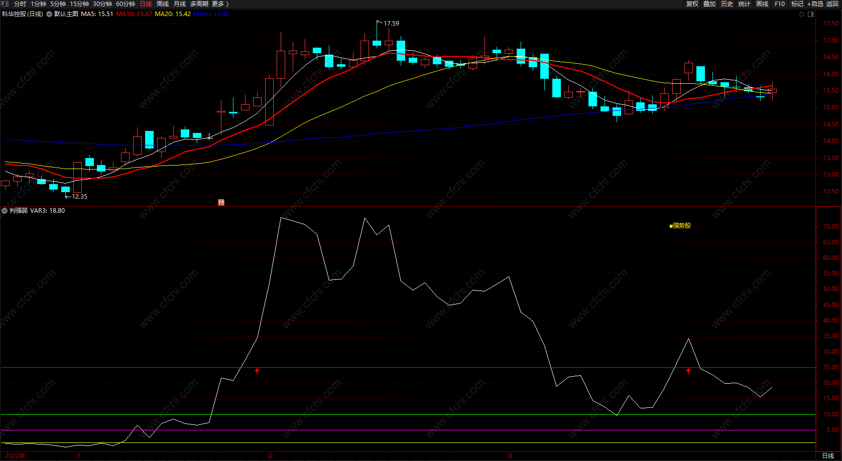The width and height of the screenshot is (842, 461).
Task: Select the 日线 daily chart tab
Action: coord(146,4)
